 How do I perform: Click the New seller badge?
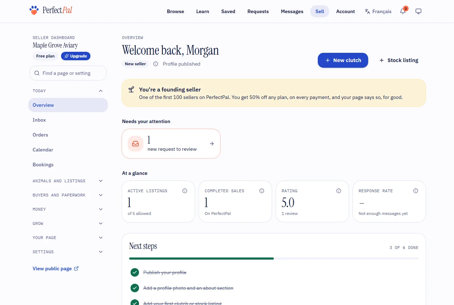(135, 64)
